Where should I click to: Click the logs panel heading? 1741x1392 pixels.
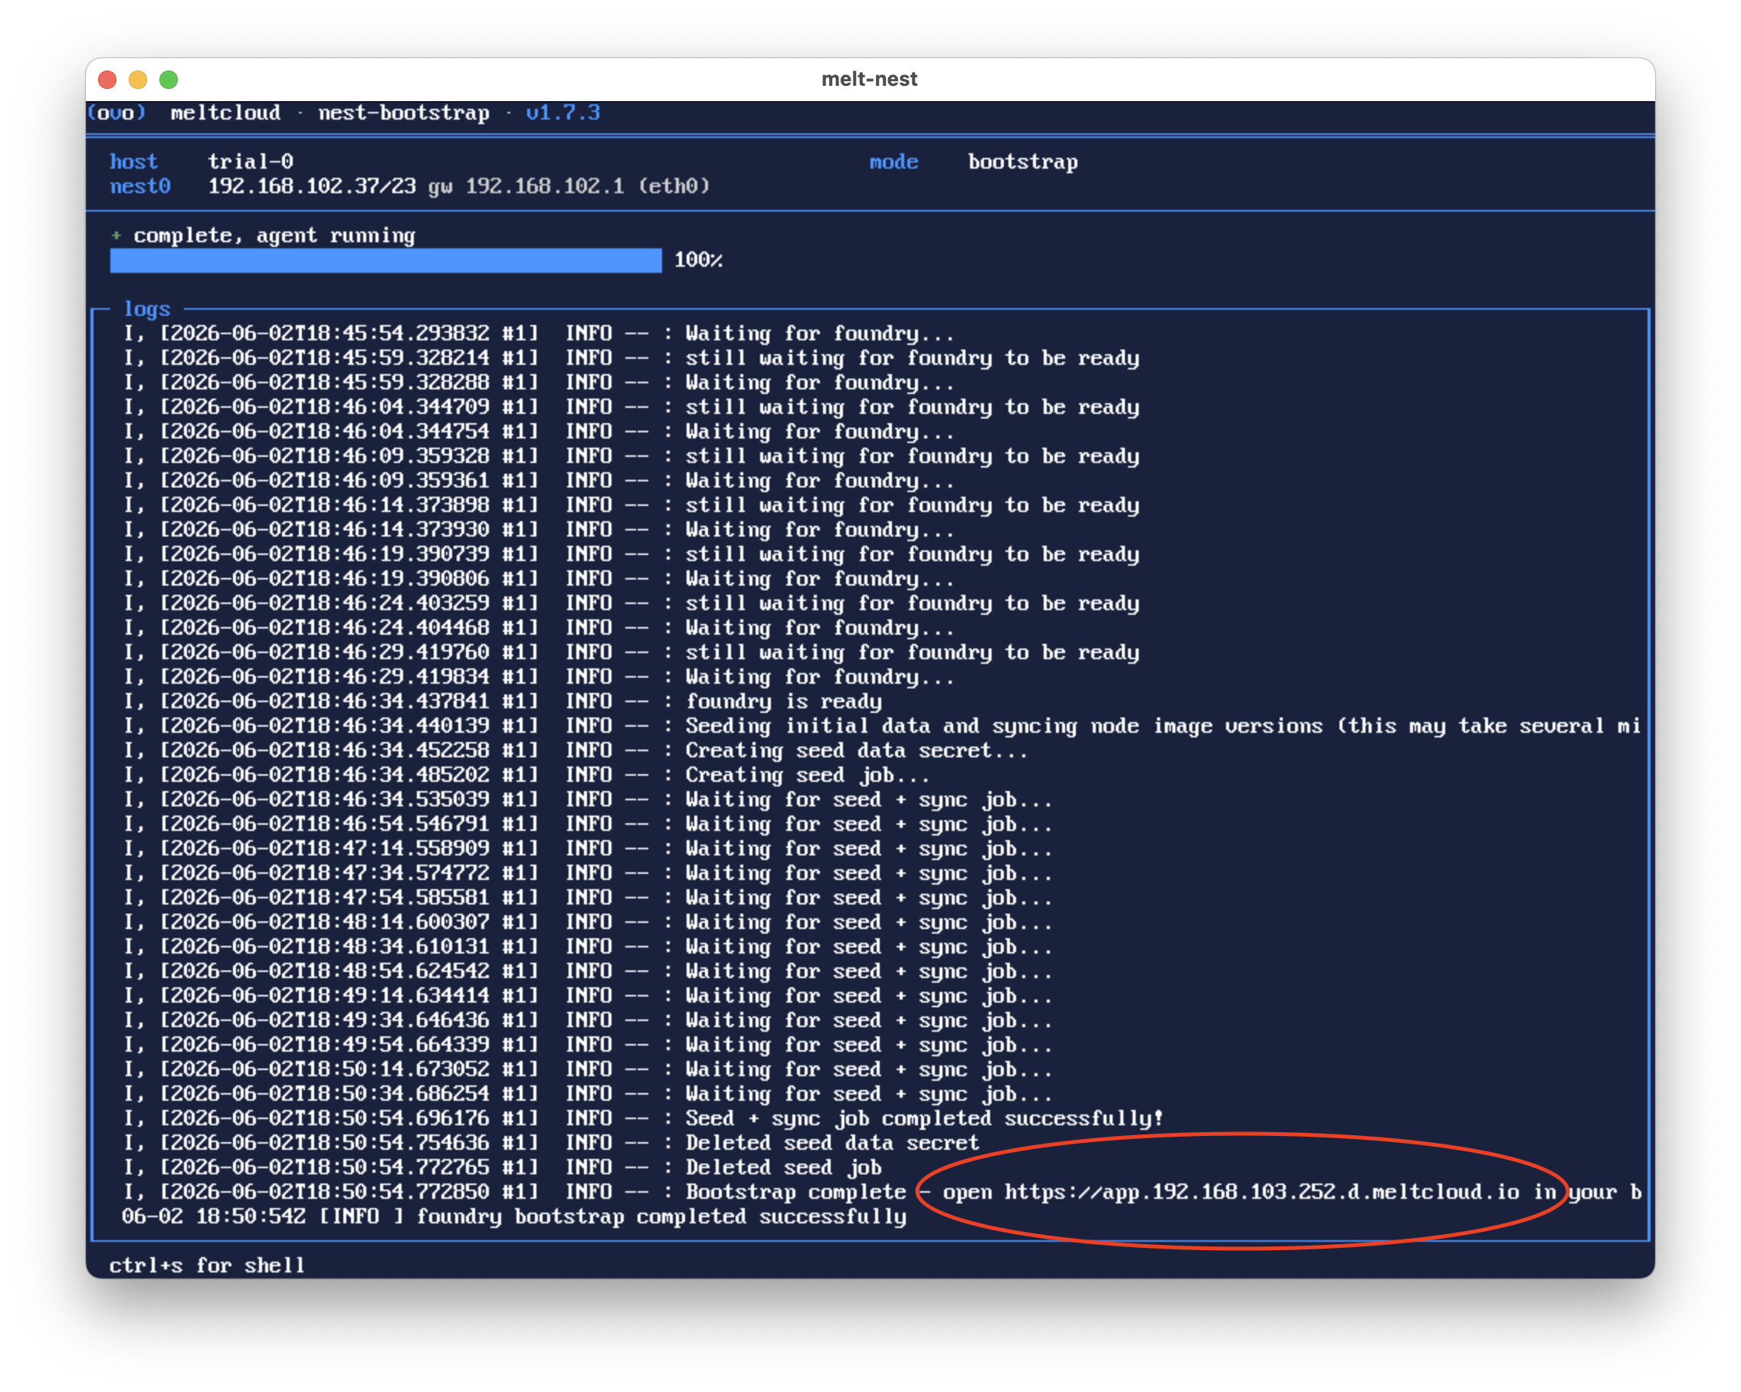click(x=147, y=309)
